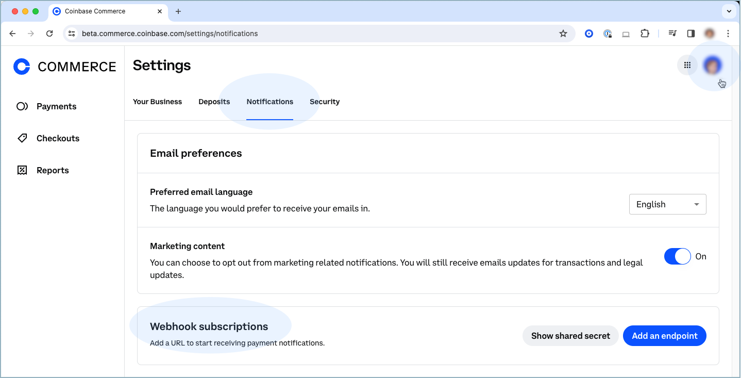The image size is (741, 378).
Task: Switch to the Security tab
Action: [x=325, y=102]
